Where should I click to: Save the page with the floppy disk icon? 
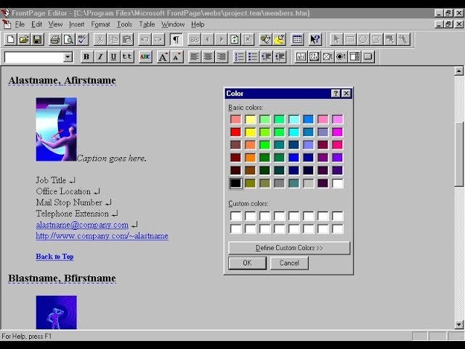37,39
